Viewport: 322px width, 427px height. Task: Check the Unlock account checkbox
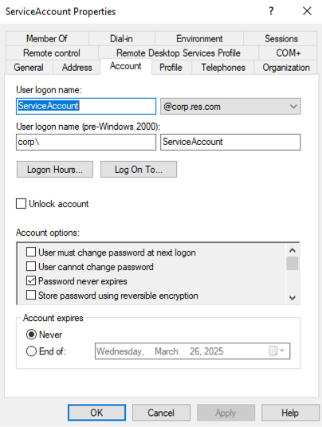click(x=22, y=204)
